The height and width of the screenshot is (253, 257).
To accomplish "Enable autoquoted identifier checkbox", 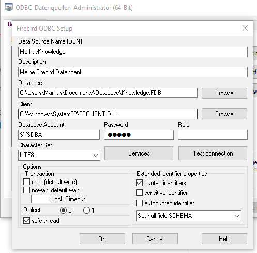I will [139, 203].
